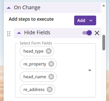This screenshot has height=101, width=109.
Task: Collapse the Hide Fields step
Action: click(19, 33)
